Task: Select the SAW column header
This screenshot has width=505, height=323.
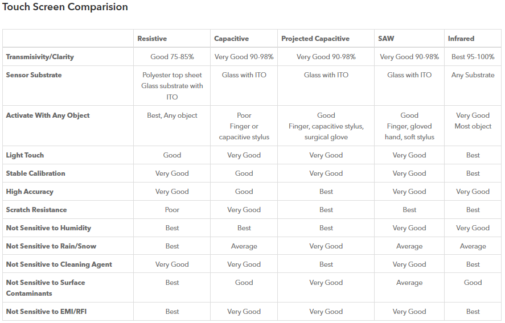Action: pyautogui.click(x=386, y=39)
